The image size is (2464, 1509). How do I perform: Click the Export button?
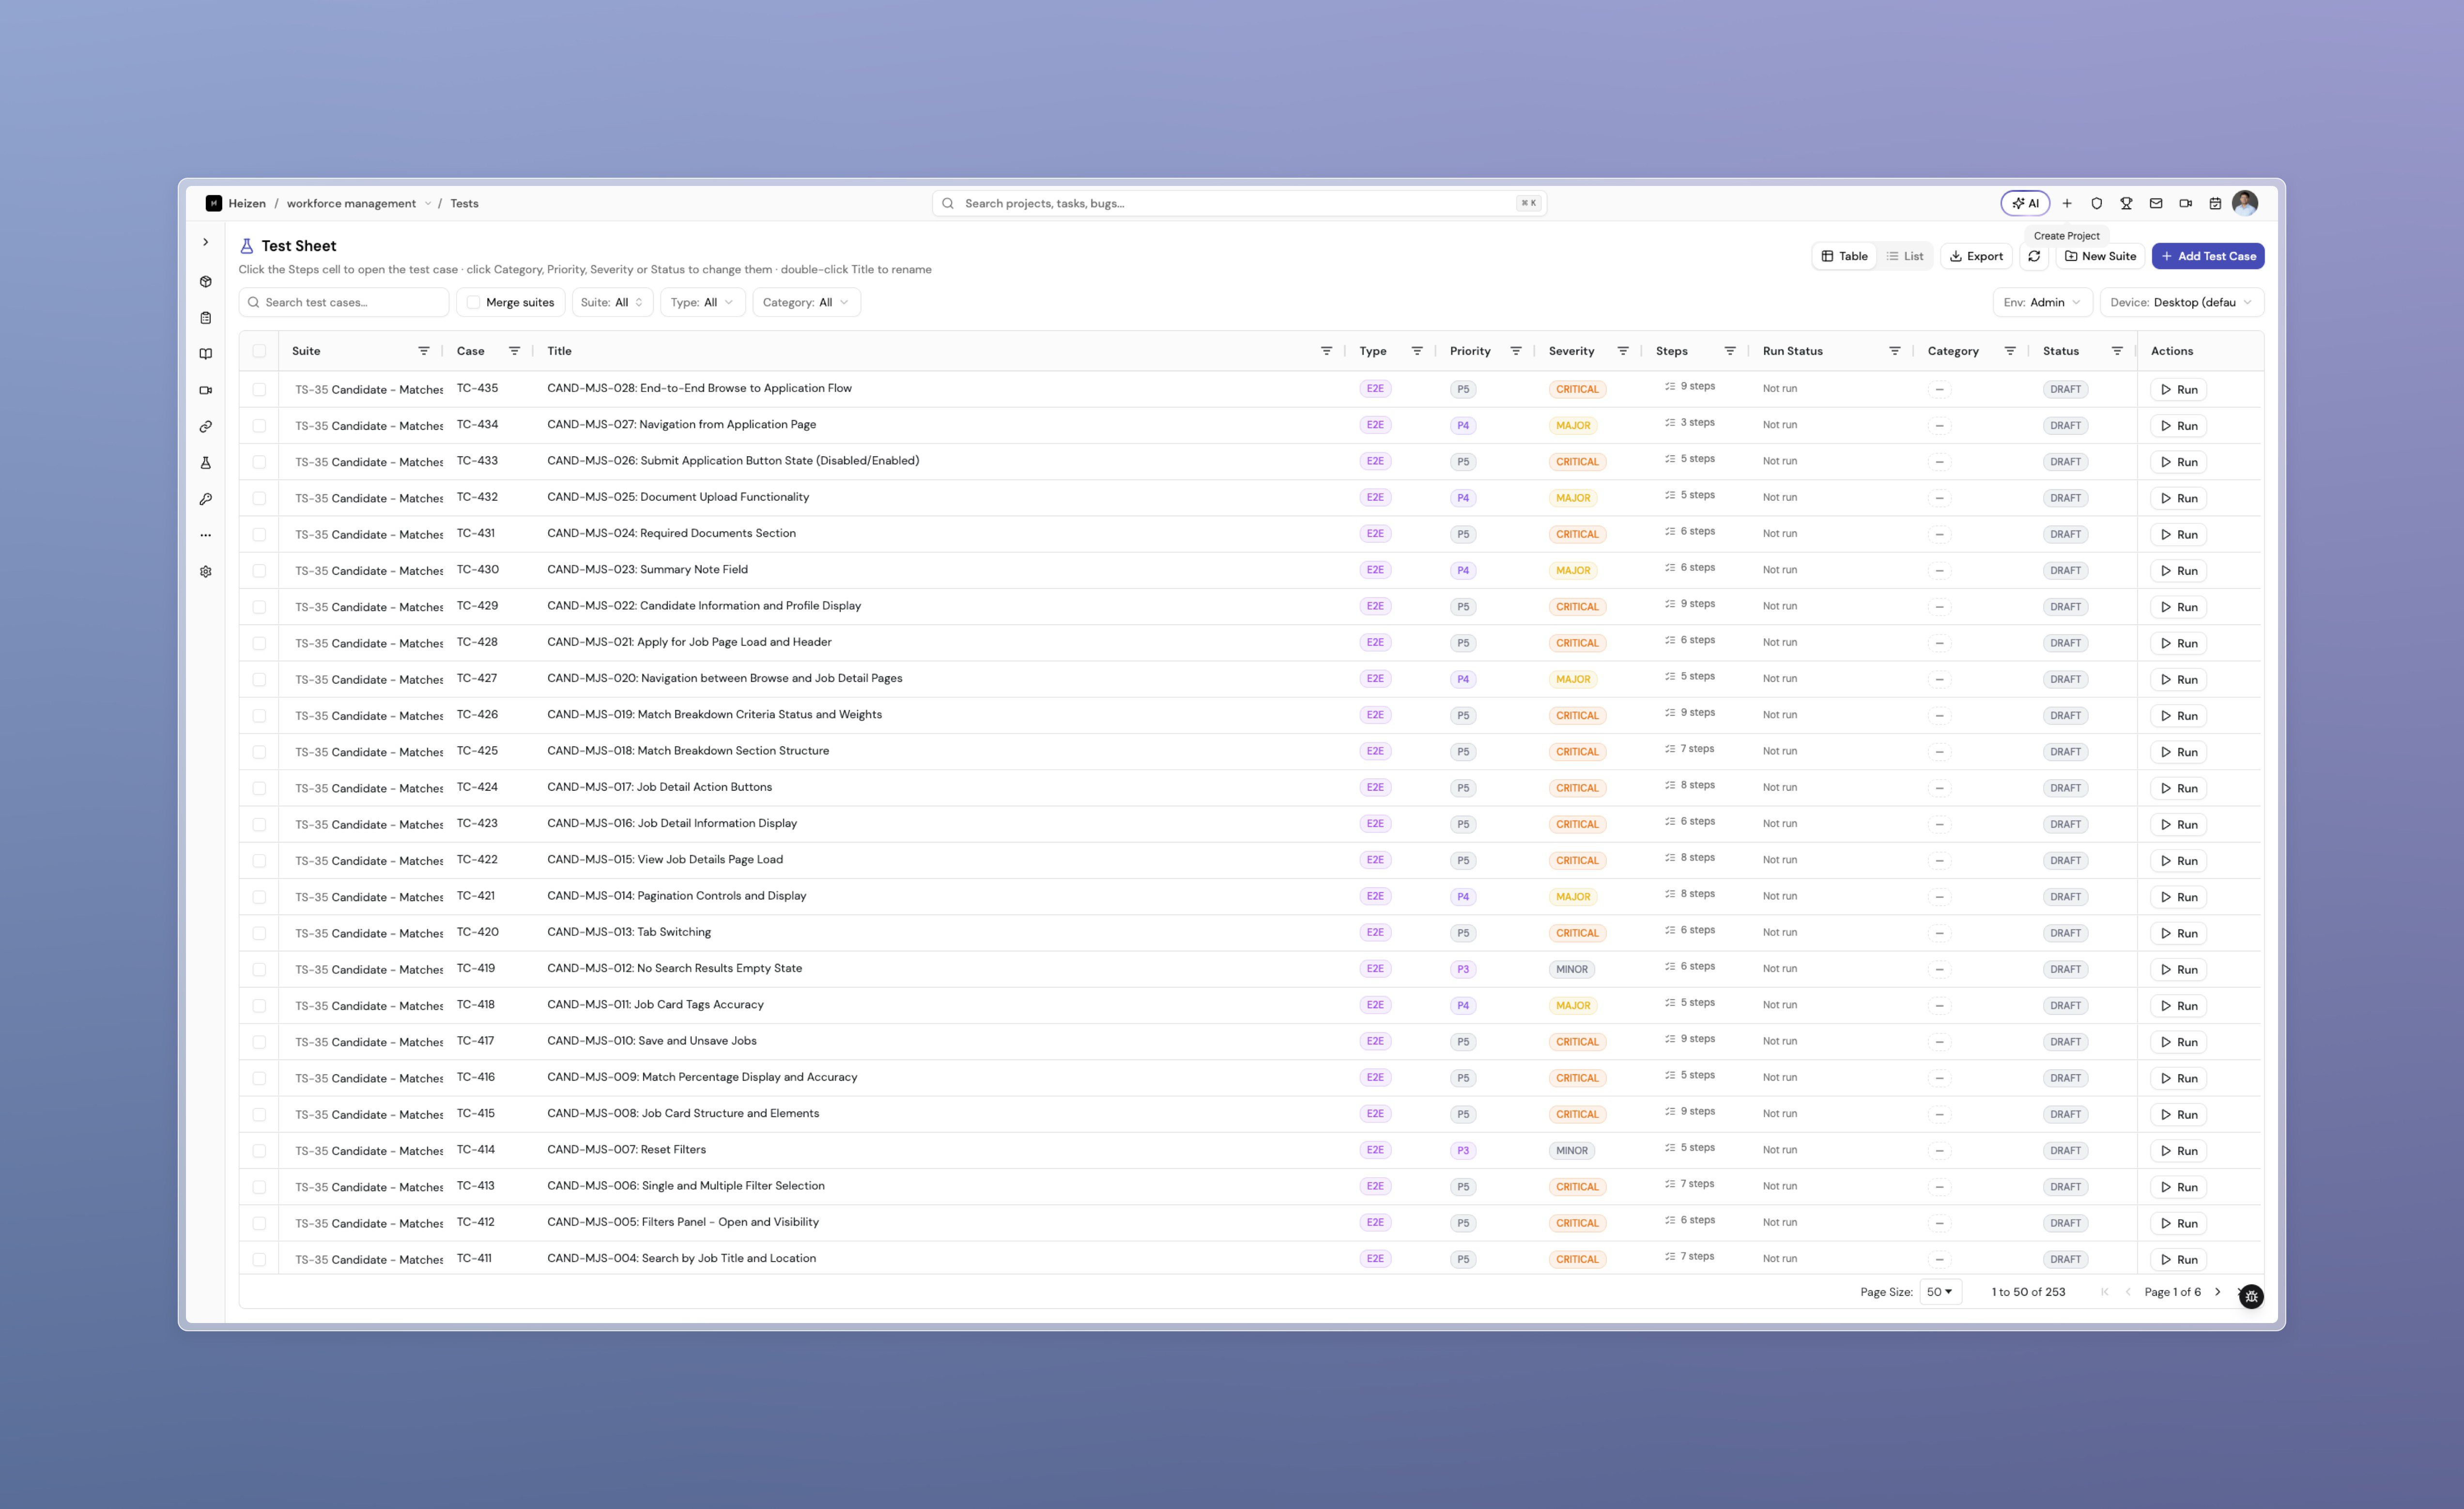coord(1976,256)
